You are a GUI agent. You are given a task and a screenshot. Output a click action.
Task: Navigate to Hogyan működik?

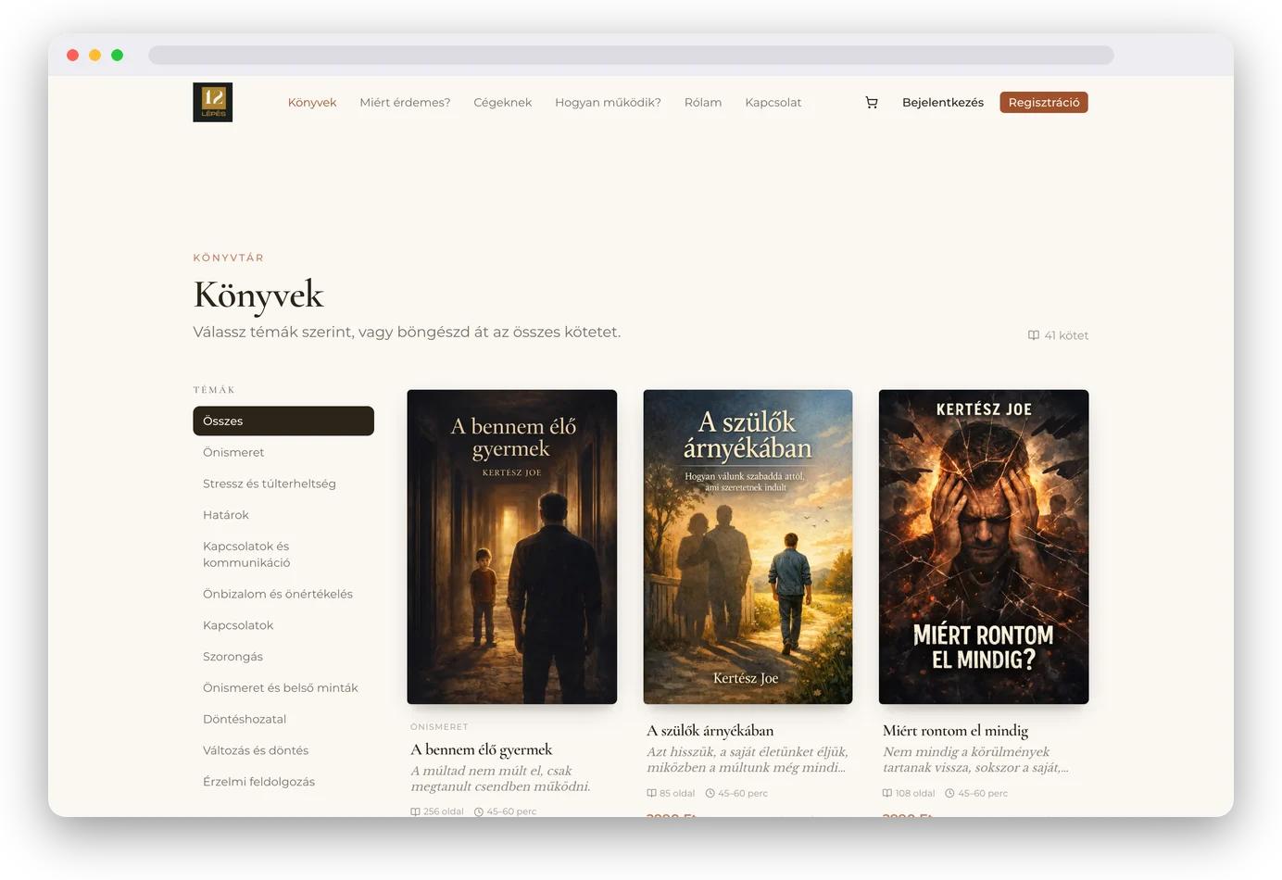(x=608, y=103)
